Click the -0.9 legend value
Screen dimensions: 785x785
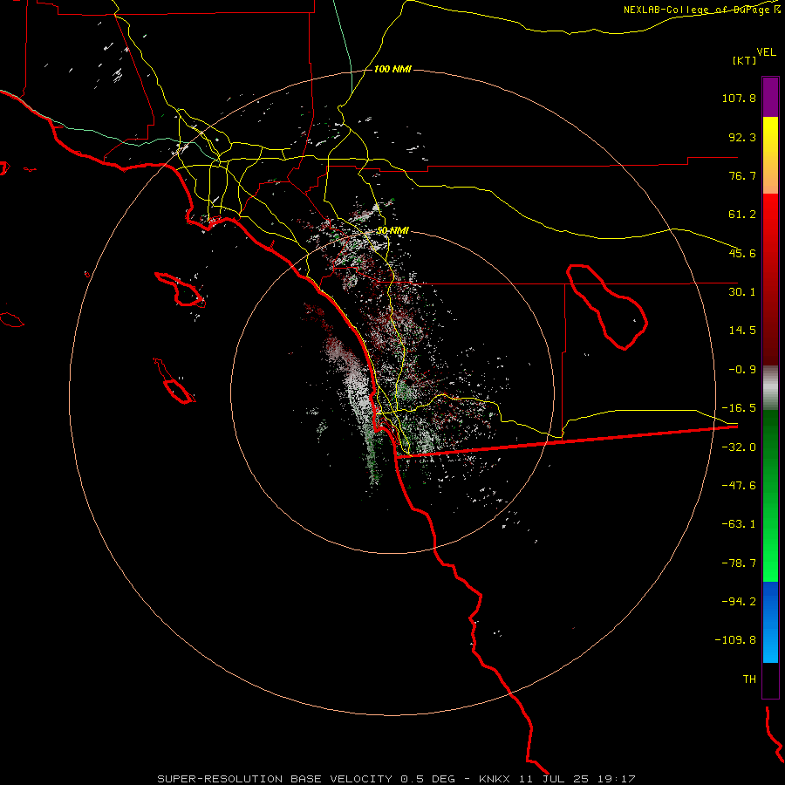coord(742,370)
